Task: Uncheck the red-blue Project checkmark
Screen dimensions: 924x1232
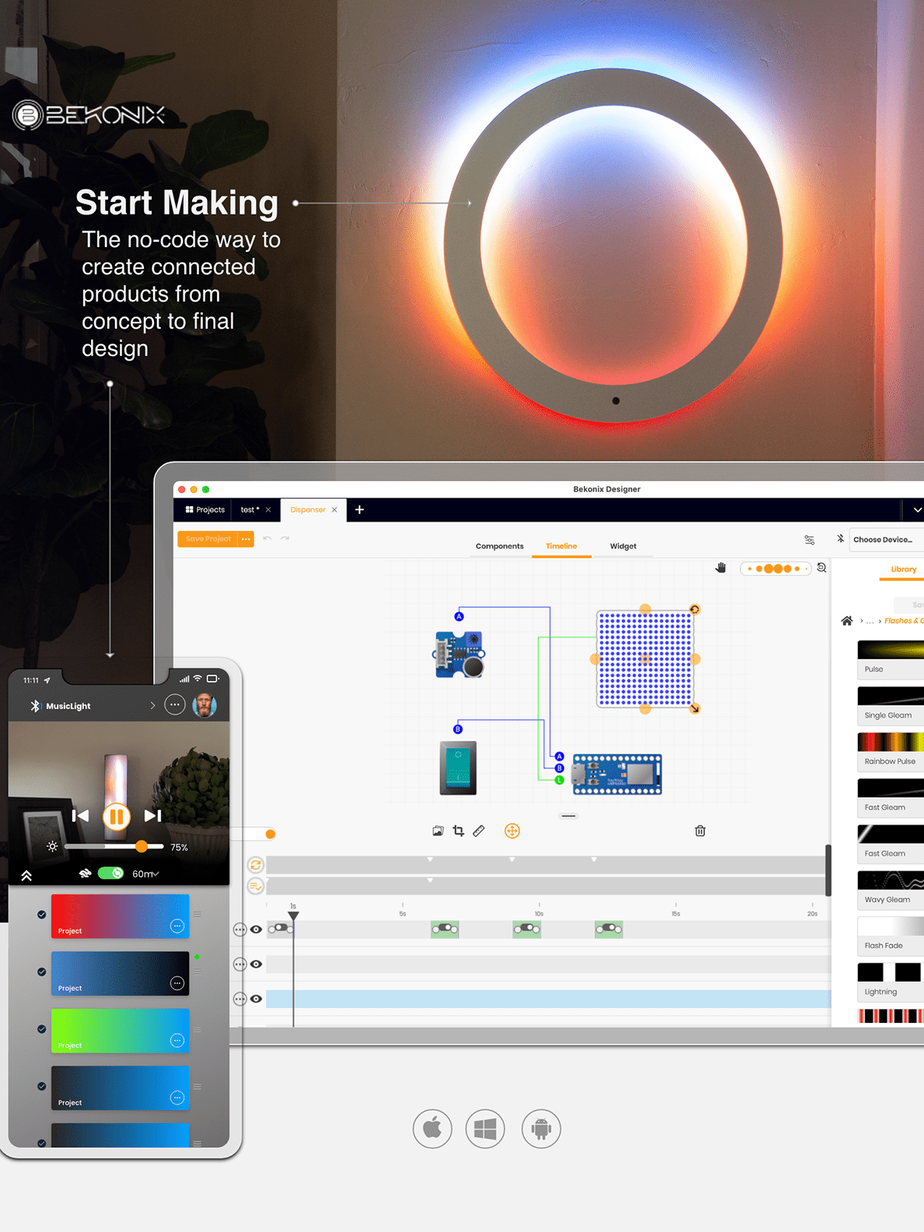Action: [42, 915]
